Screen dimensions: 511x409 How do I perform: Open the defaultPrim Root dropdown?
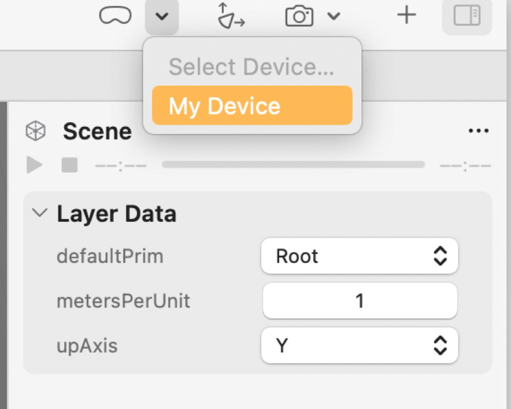tap(360, 256)
